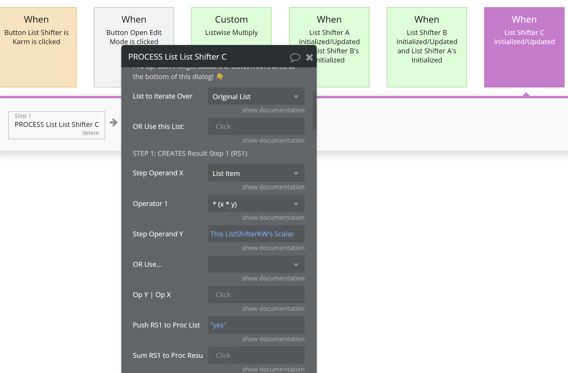Image resolution: width=568 pixels, height=373 pixels.
Task: Click the arrow icon next to Step 1
Action: coord(114,123)
